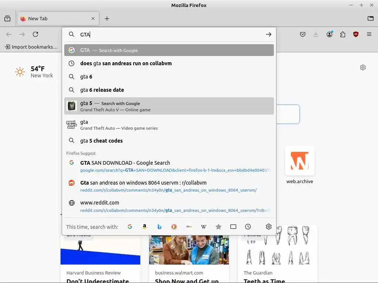Open the www.reddit.com suggestion
Image resolution: width=378 pixels, height=283 pixels.
coord(169,206)
